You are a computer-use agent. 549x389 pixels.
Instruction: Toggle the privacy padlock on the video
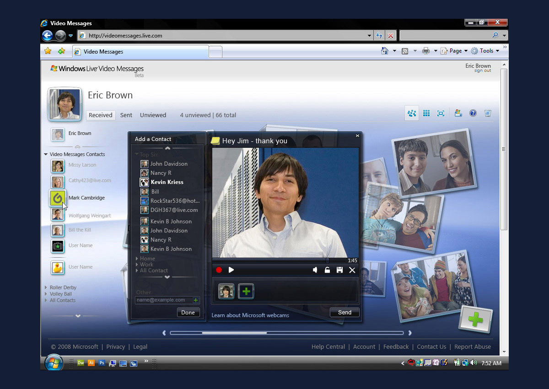click(327, 270)
